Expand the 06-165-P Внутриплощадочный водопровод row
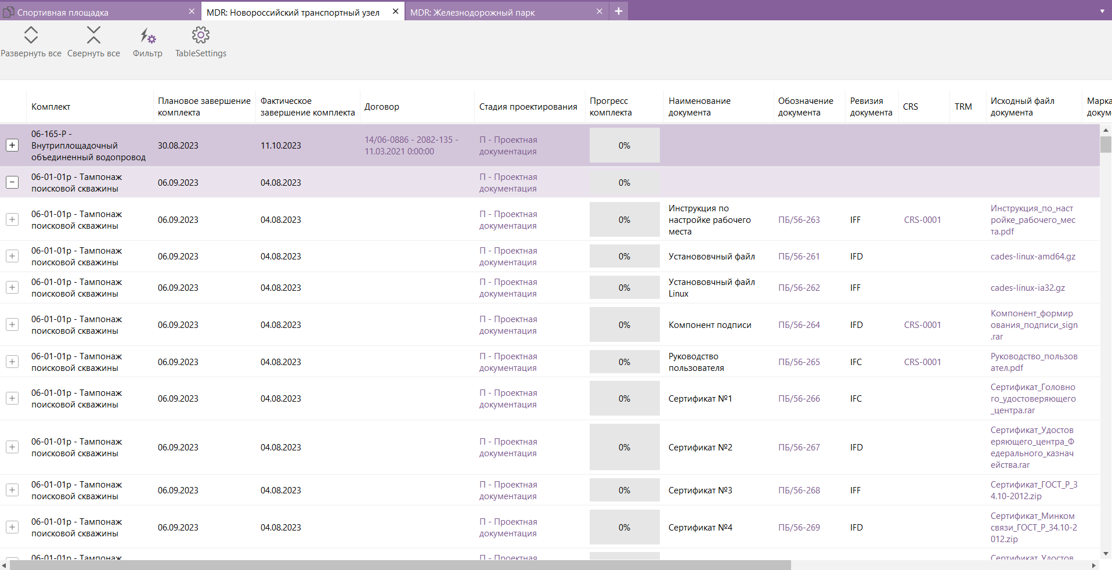The image size is (1112, 570). tap(12, 145)
